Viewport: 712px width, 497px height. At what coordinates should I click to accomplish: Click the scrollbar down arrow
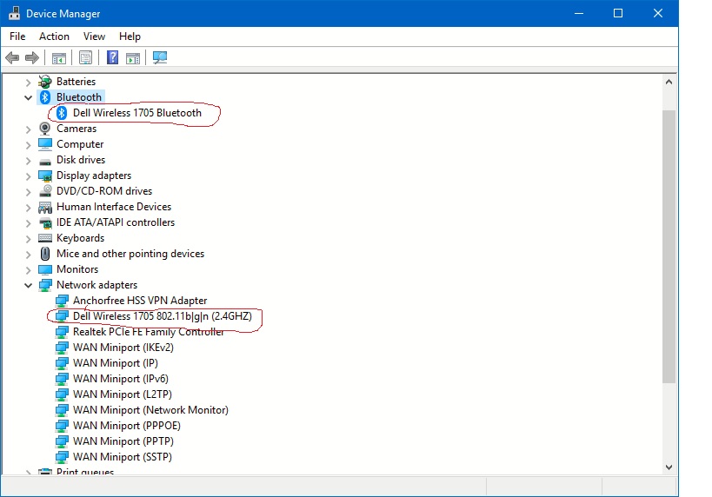[x=669, y=467]
